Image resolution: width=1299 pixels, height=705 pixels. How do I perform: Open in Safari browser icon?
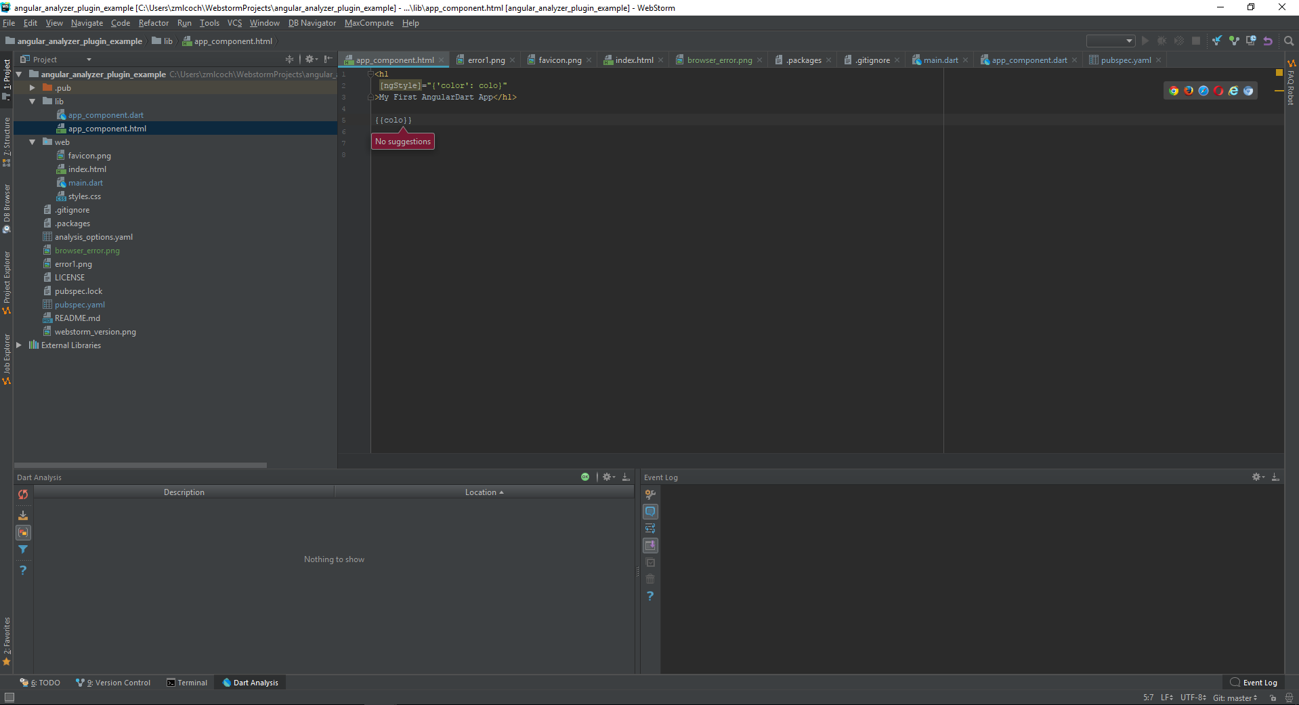coord(1204,91)
